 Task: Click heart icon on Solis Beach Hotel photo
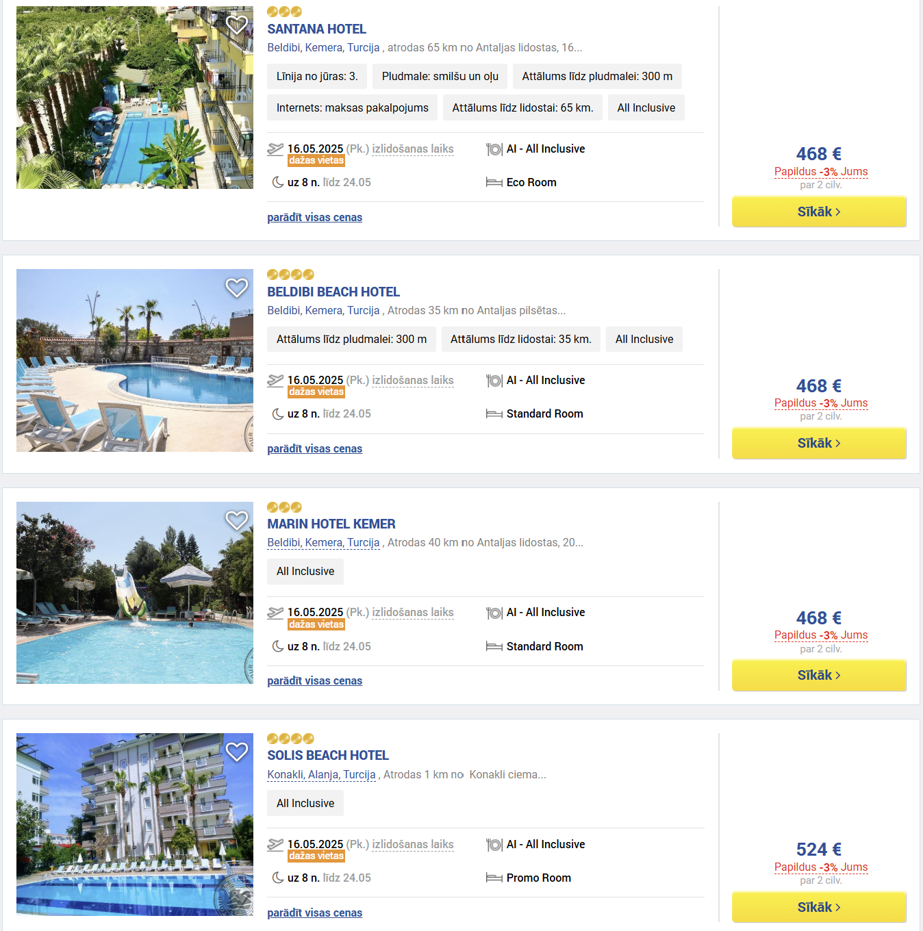click(237, 752)
